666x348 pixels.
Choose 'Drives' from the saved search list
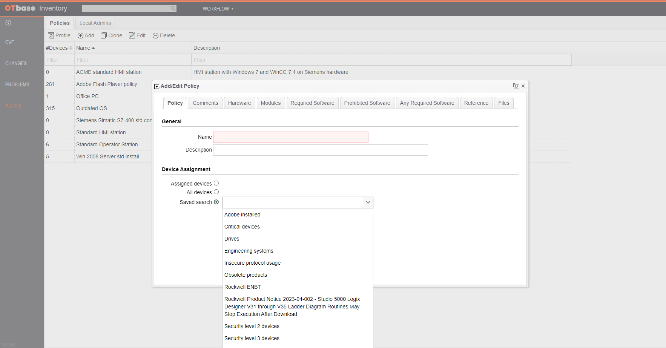(298, 239)
